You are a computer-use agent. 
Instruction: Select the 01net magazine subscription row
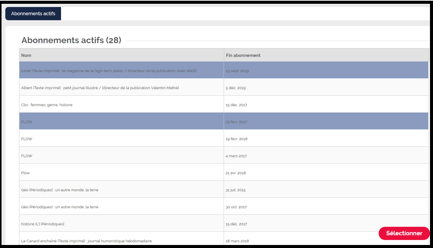[224, 70]
